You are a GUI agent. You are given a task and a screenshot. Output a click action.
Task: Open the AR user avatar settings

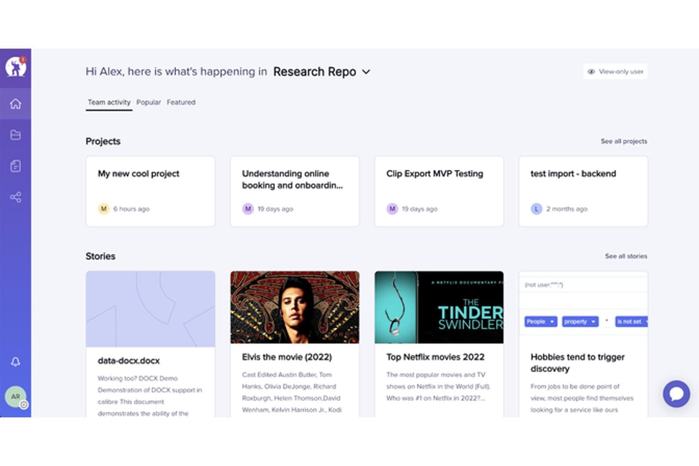[16, 397]
